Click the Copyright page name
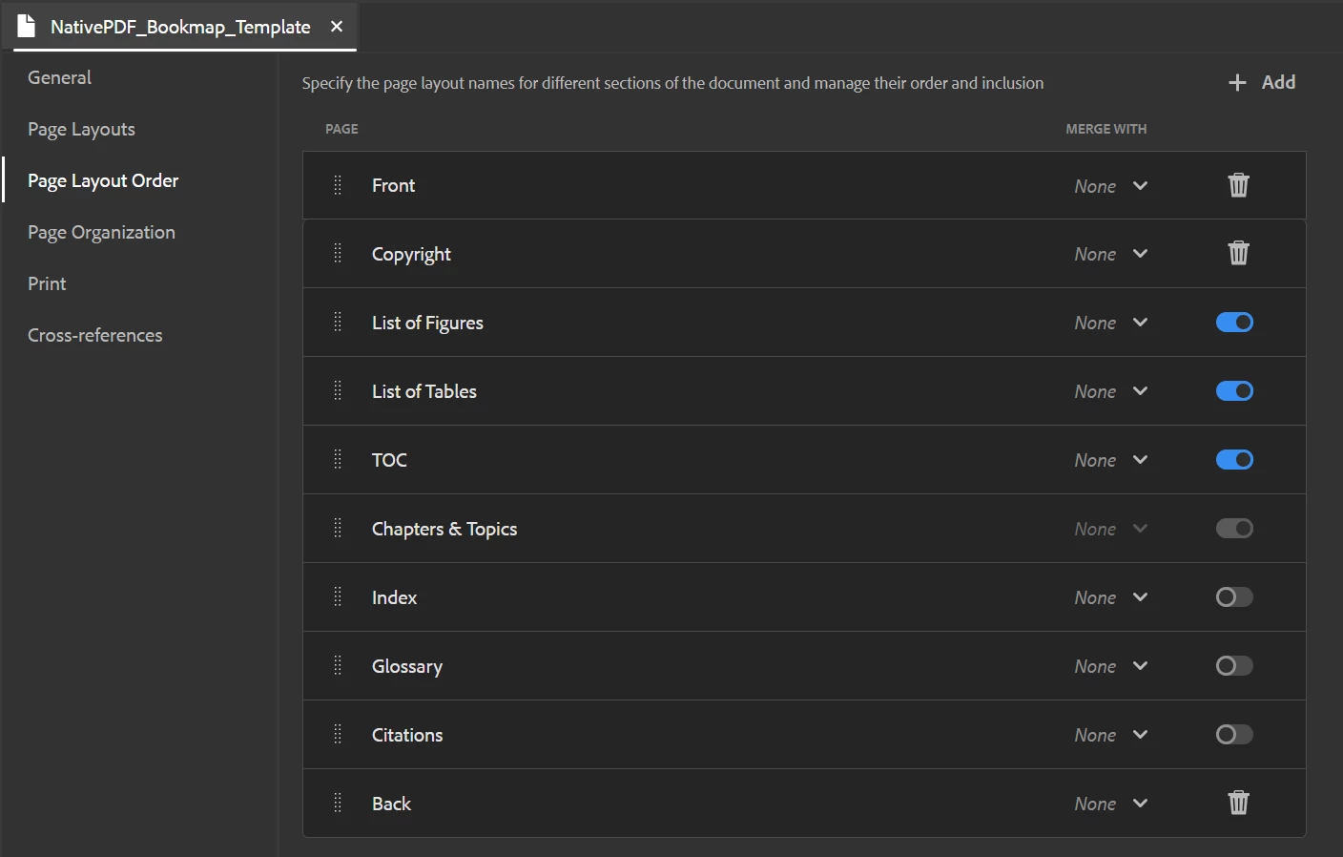The width and height of the screenshot is (1343, 857). [411, 254]
